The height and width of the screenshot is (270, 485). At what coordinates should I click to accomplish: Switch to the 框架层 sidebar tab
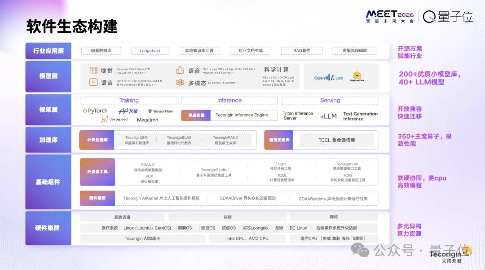pyautogui.click(x=48, y=110)
